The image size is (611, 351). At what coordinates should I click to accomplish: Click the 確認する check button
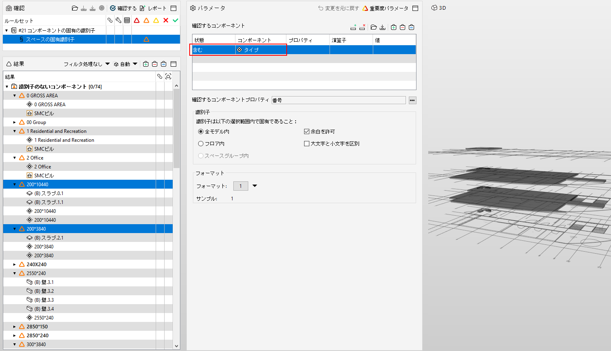pos(124,8)
